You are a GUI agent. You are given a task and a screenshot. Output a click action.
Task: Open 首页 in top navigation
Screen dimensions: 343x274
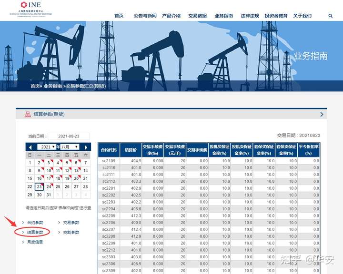[119, 16]
